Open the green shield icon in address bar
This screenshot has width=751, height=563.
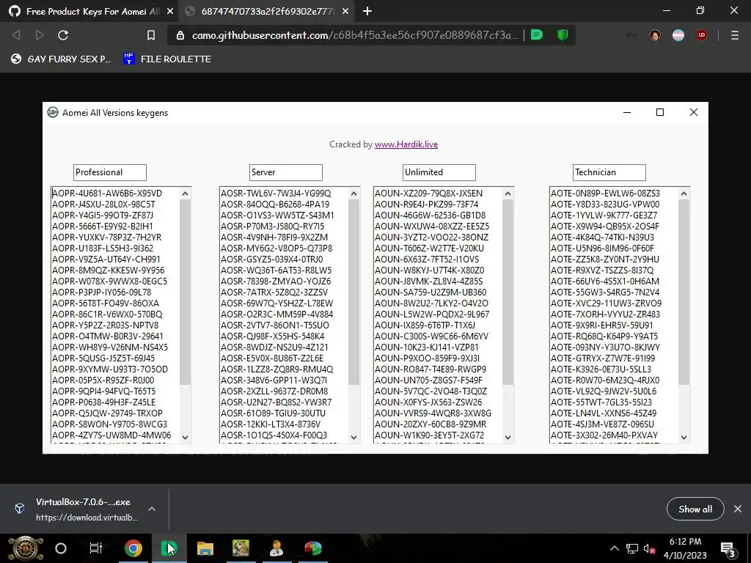click(563, 35)
